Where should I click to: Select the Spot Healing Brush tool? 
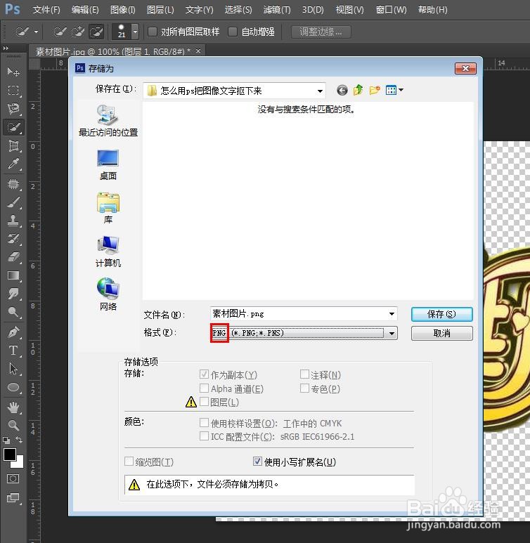click(13, 183)
